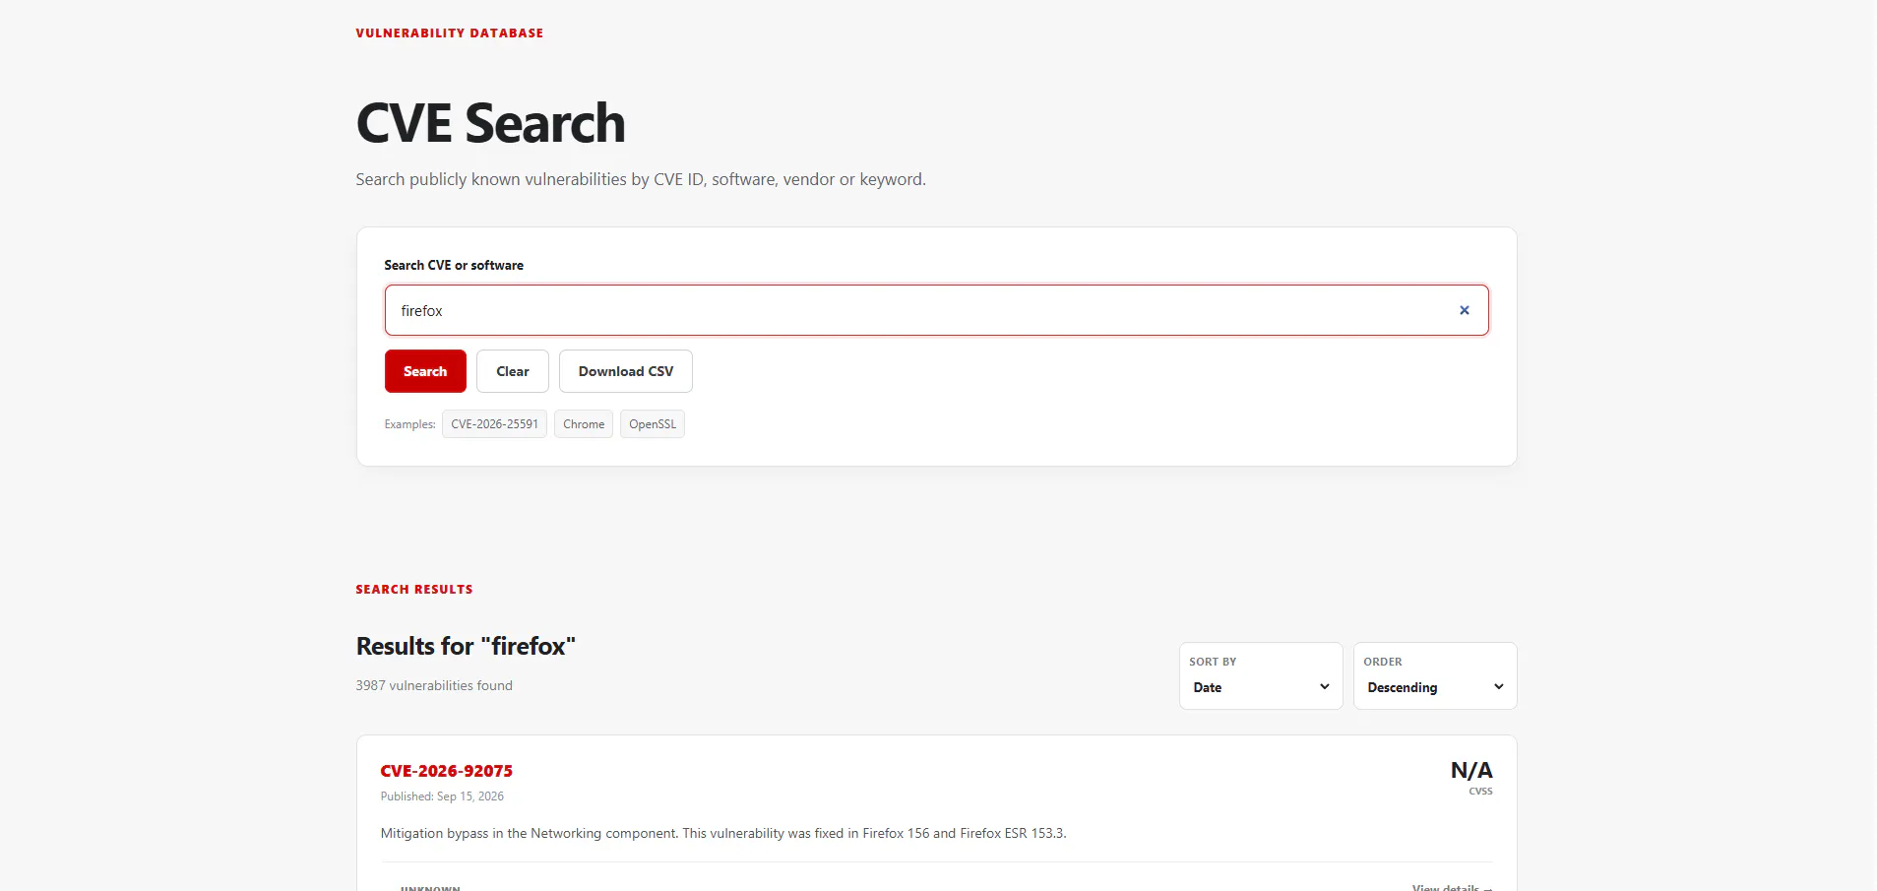
Task: Click the Search CVE or software label
Action: pos(454,265)
